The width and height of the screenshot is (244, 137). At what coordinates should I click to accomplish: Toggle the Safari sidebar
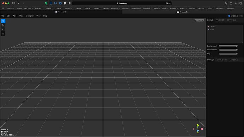pos(14,3)
